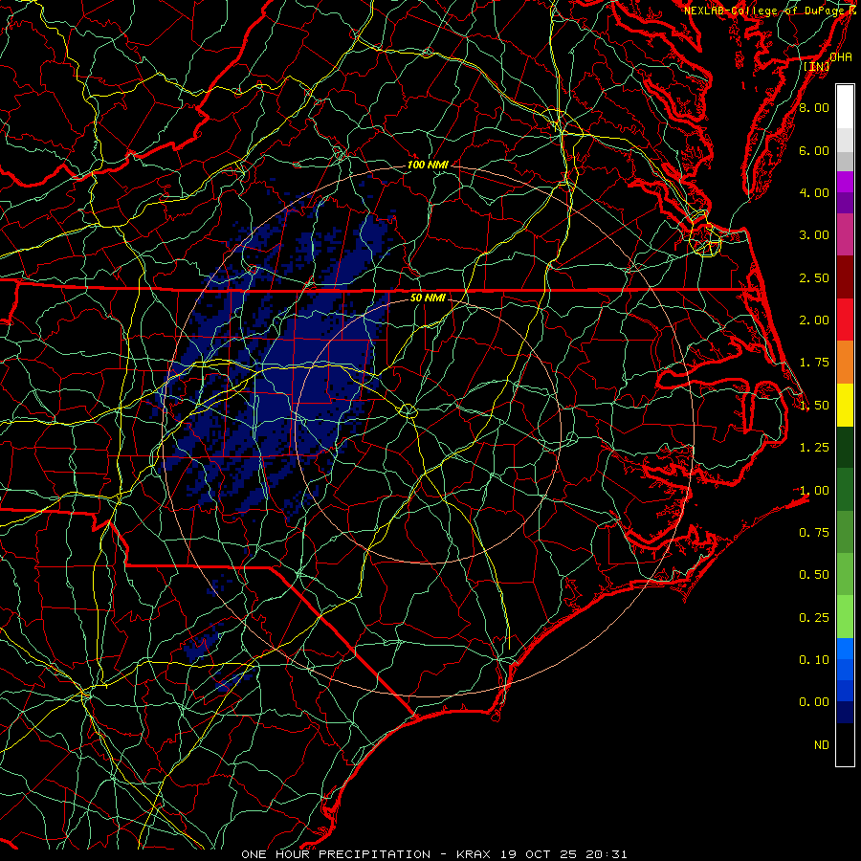The width and height of the screenshot is (861, 861).
Task: Click the white swatch at the top of the legend
Action: coord(845,107)
